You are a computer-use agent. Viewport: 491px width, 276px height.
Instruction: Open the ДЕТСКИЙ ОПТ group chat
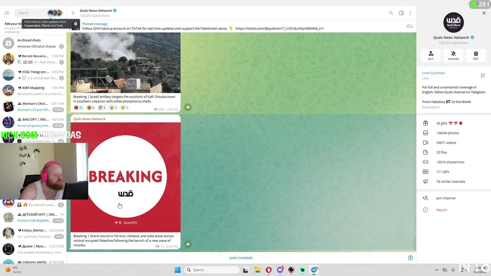tap(33, 217)
